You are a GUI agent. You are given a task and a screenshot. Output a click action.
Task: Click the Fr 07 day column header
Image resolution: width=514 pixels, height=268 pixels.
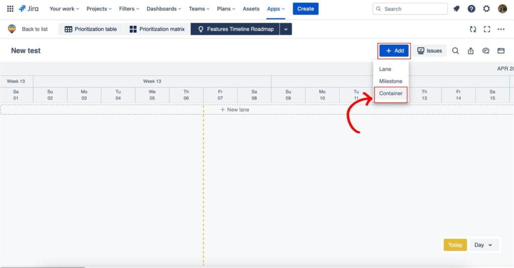coord(220,95)
